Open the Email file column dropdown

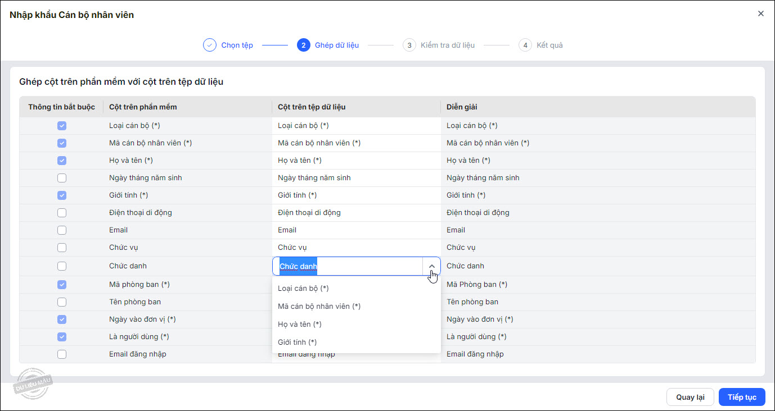355,230
